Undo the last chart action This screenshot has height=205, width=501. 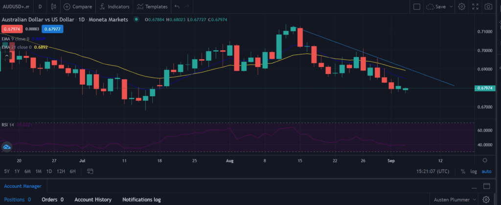click(177, 6)
